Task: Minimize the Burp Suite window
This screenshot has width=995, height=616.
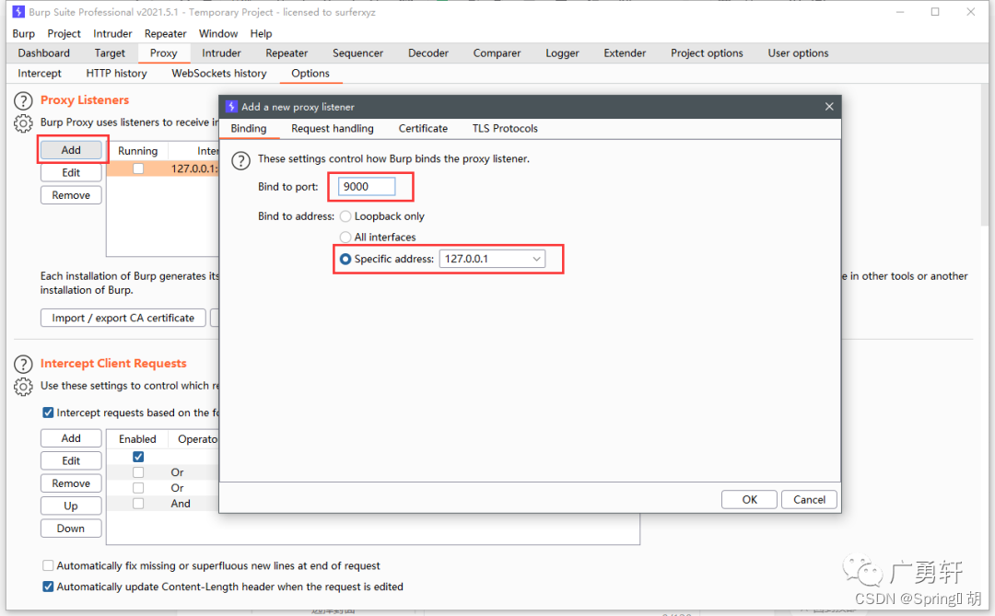Action: point(900,11)
